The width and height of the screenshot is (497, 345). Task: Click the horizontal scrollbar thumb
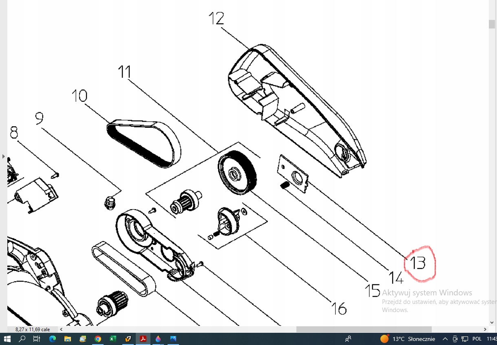tap(364, 329)
